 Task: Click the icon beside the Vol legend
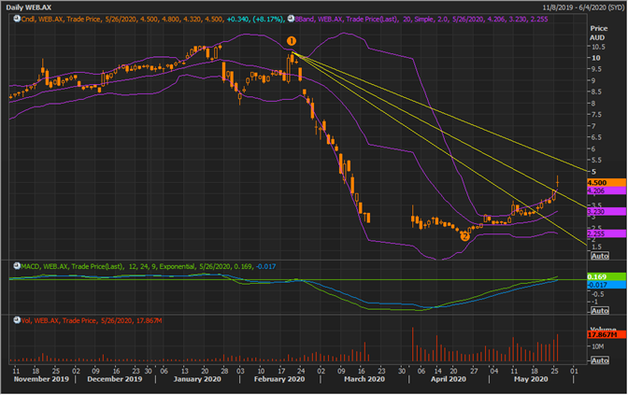click(x=17, y=319)
